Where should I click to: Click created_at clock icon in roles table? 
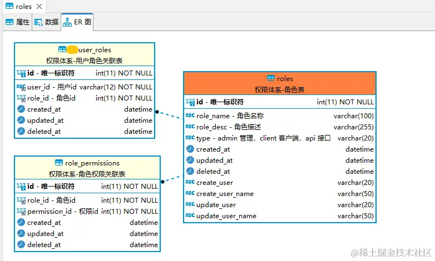190,149
